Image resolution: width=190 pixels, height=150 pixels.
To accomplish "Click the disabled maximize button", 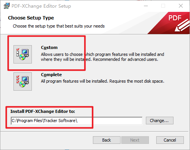I will (x=163, y=6).
